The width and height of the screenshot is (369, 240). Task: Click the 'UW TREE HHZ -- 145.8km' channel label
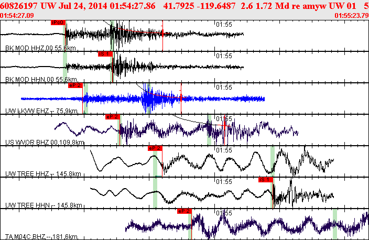click(x=43, y=174)
